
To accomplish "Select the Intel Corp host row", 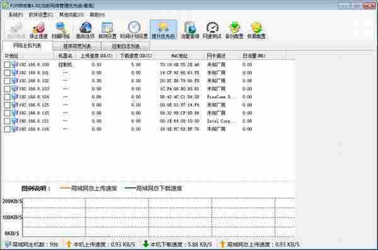I will pos(149,121).
